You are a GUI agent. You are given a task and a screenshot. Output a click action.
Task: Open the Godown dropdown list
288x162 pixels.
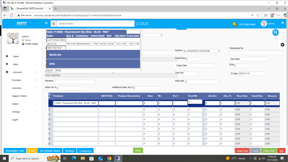point(202,51)
